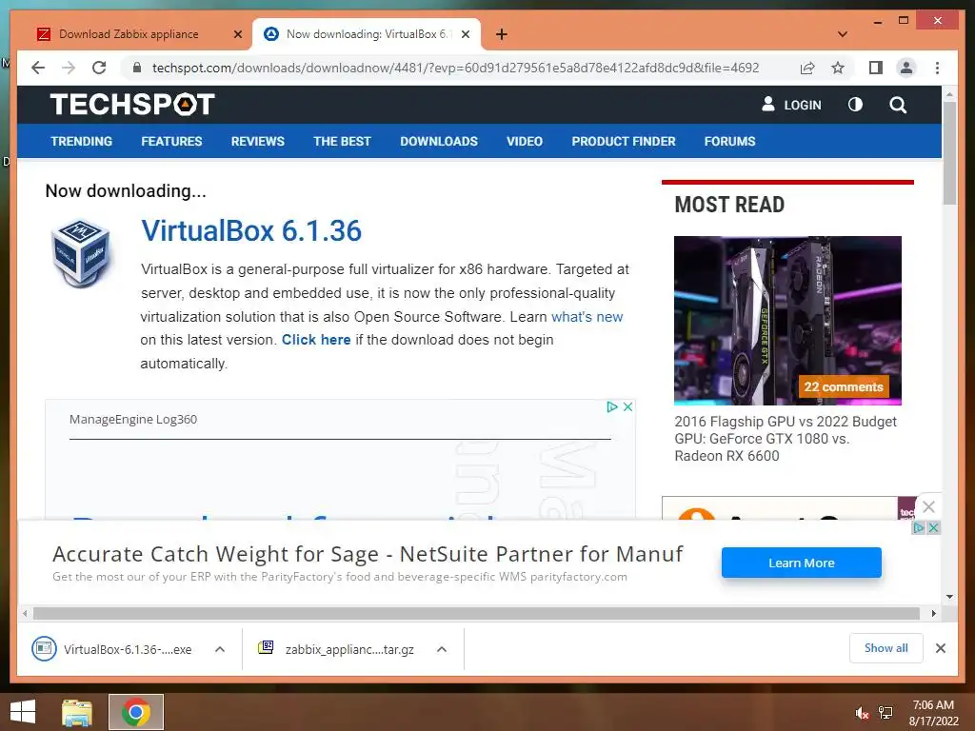
Task: Bookmark this page with the star icon
Action: (x=838, y=68)
